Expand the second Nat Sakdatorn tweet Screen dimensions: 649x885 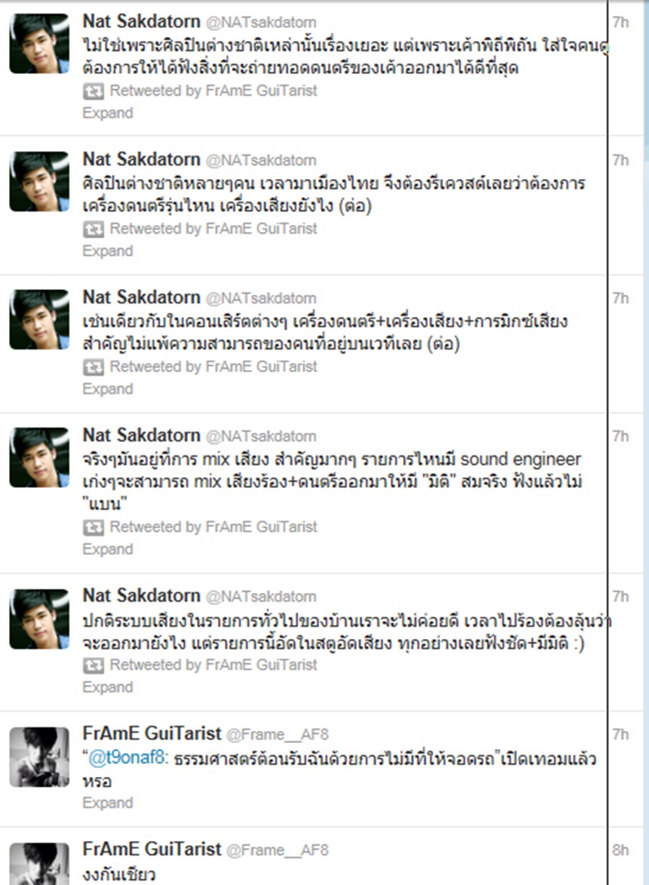tap(108, 251)
